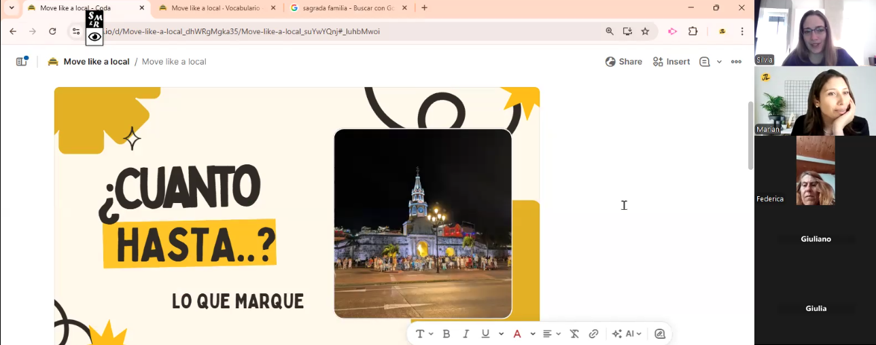
Task: View site information icon in address bar
Action: coord(76,31)
